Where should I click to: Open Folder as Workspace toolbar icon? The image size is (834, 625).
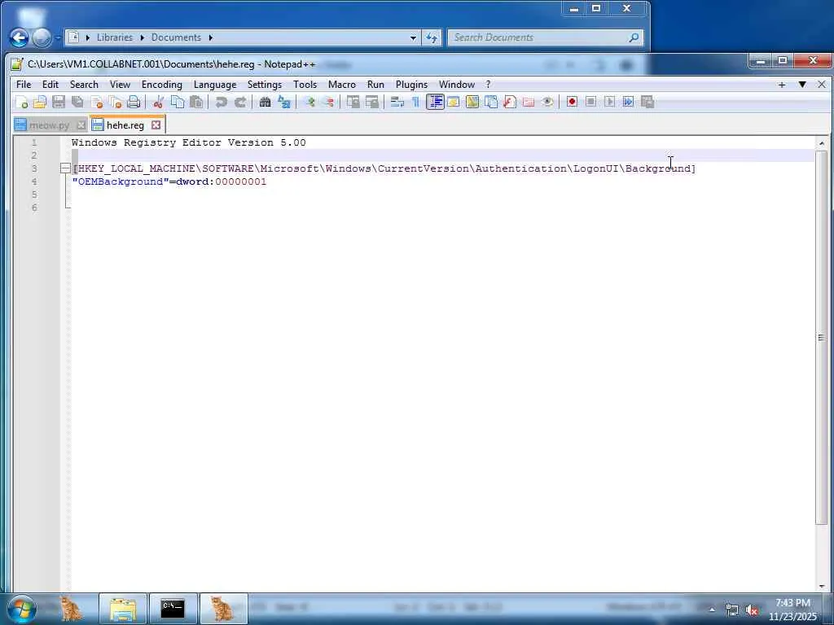[528, 102]
